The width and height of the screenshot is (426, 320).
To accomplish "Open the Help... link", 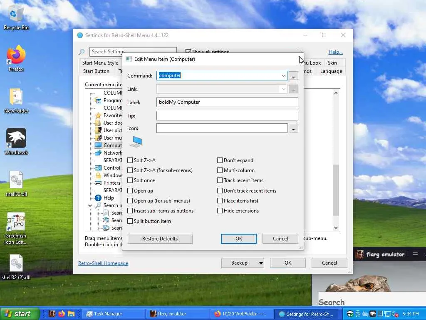I will pos(336,52).
